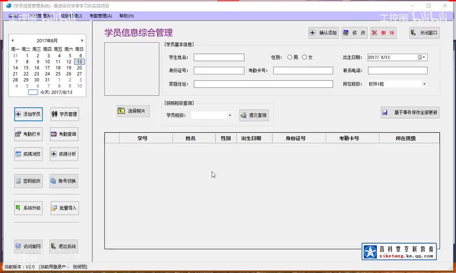
Task: Click the 账号切换 button
Action: [64, 181]
